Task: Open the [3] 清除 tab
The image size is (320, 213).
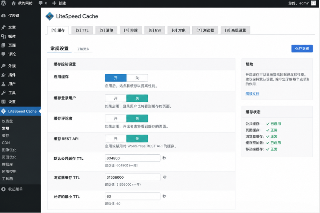Action: coord(106,30)
